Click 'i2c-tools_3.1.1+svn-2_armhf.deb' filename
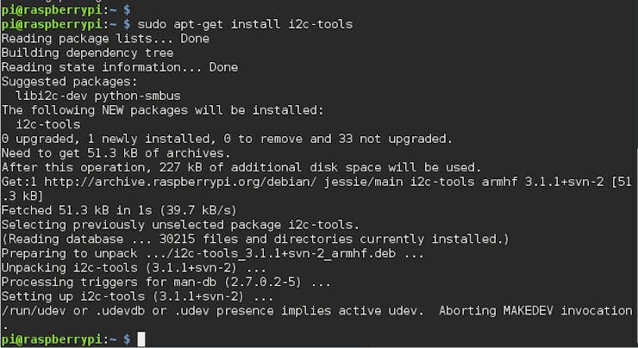The width and height of the screenshot is (638, 348). [x=285, y=253]
